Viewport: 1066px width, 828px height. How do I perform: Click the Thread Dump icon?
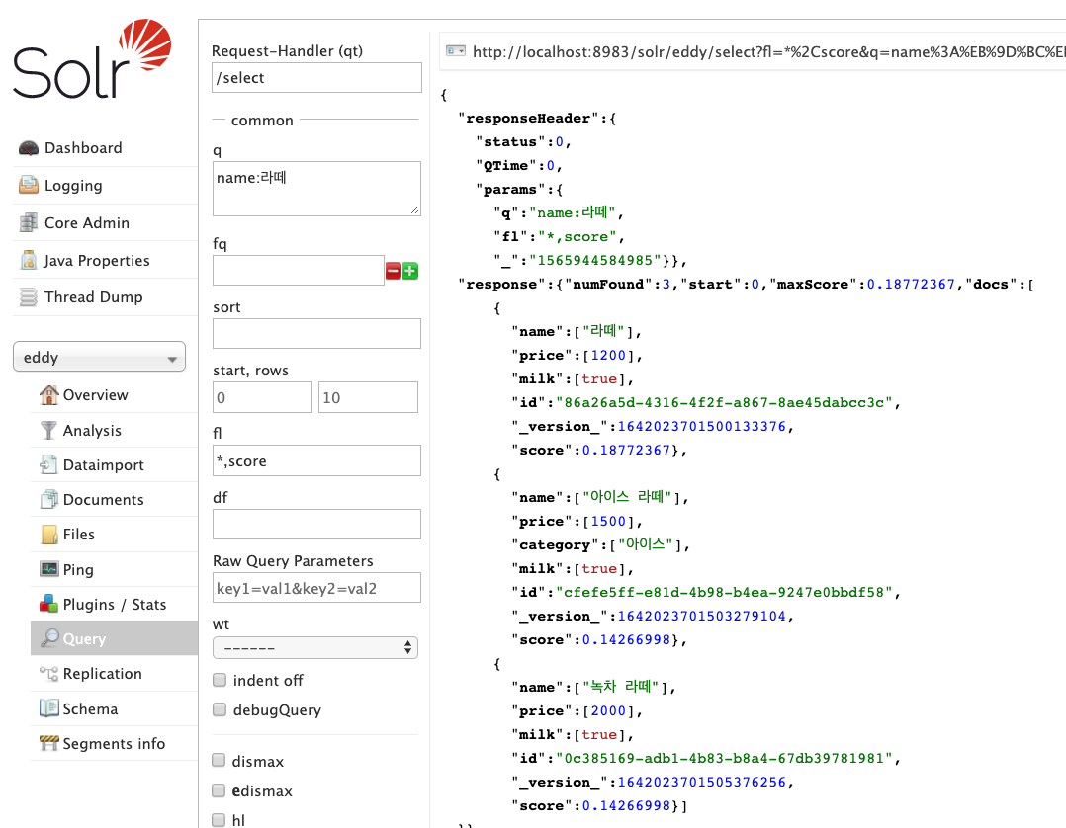(x=29, y=296)
